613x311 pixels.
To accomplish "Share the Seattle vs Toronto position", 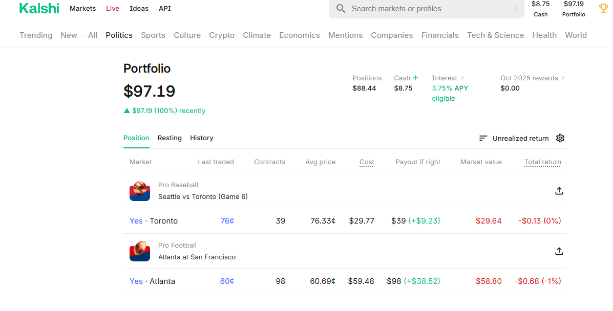I will [x=559, y=191].
